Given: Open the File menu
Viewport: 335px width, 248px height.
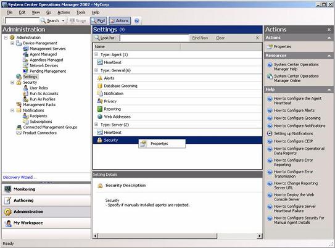Looking at the screenshot, I should (x=9, y=12).
